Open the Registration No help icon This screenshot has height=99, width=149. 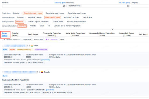tap(28, 80)
